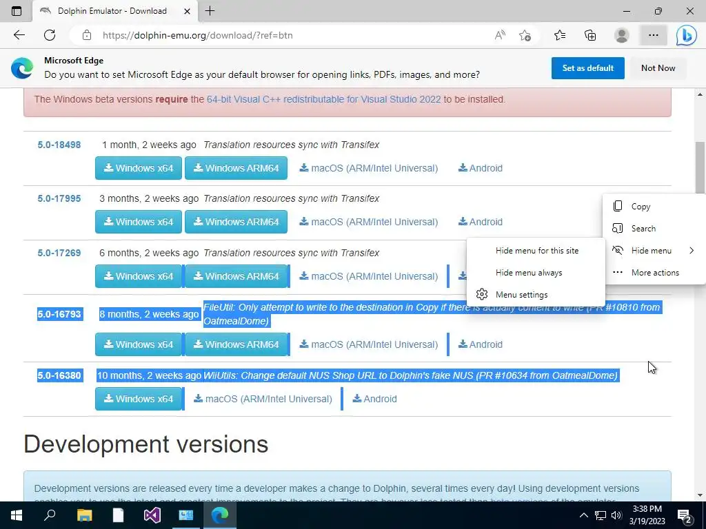Close the Dolphin Emulator - Download tab

(187, 11)
